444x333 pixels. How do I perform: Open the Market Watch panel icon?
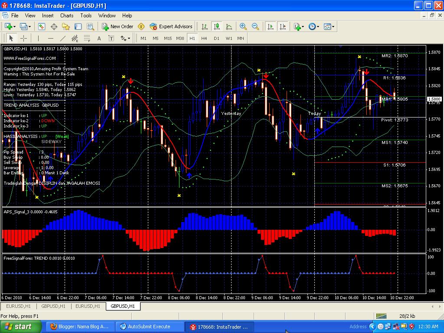[x=42, y=26]
